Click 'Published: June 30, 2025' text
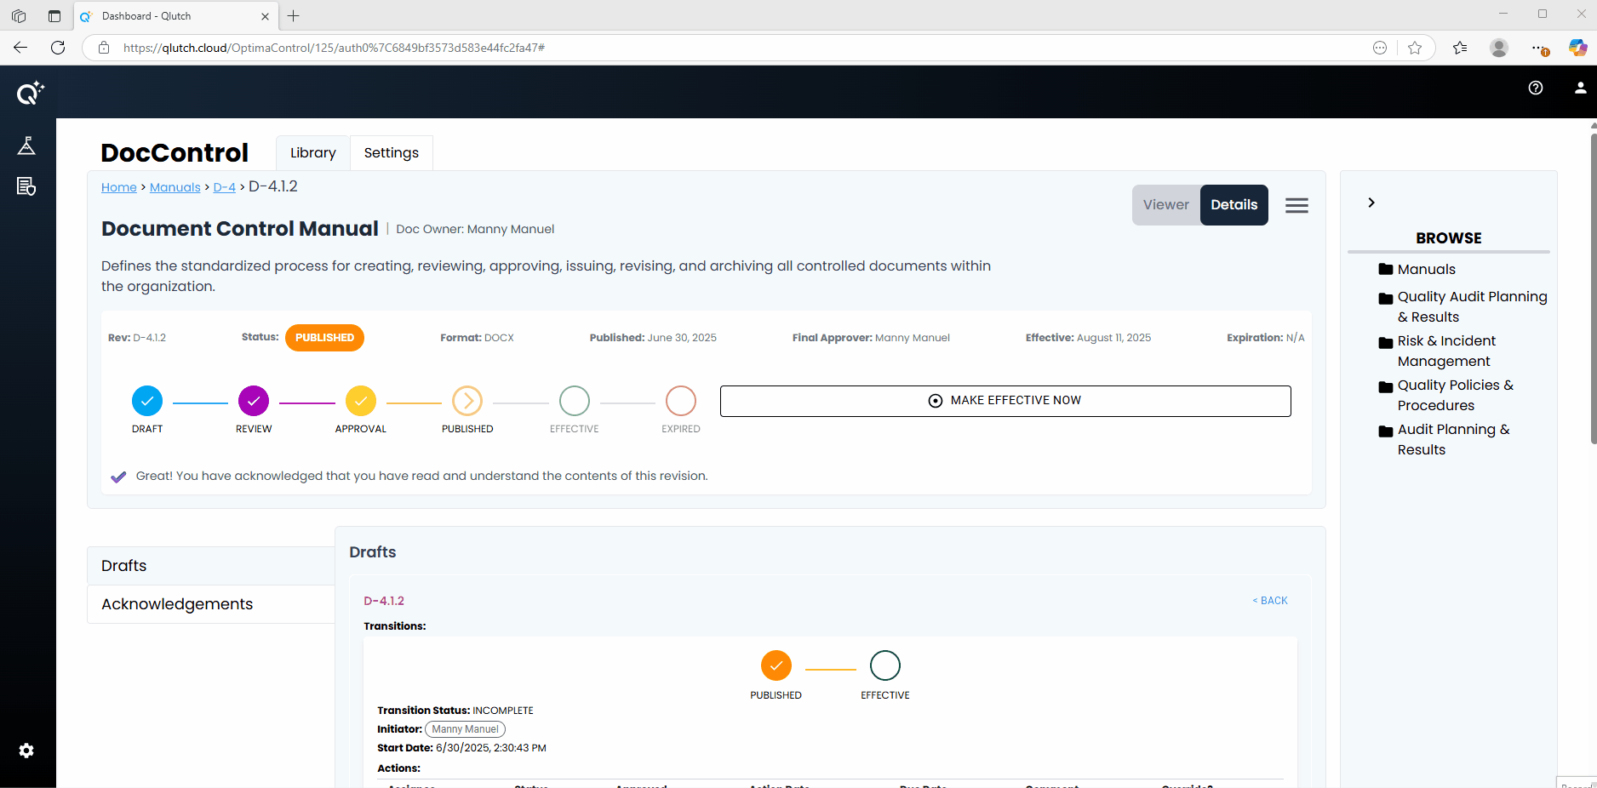 click(653, 338)
